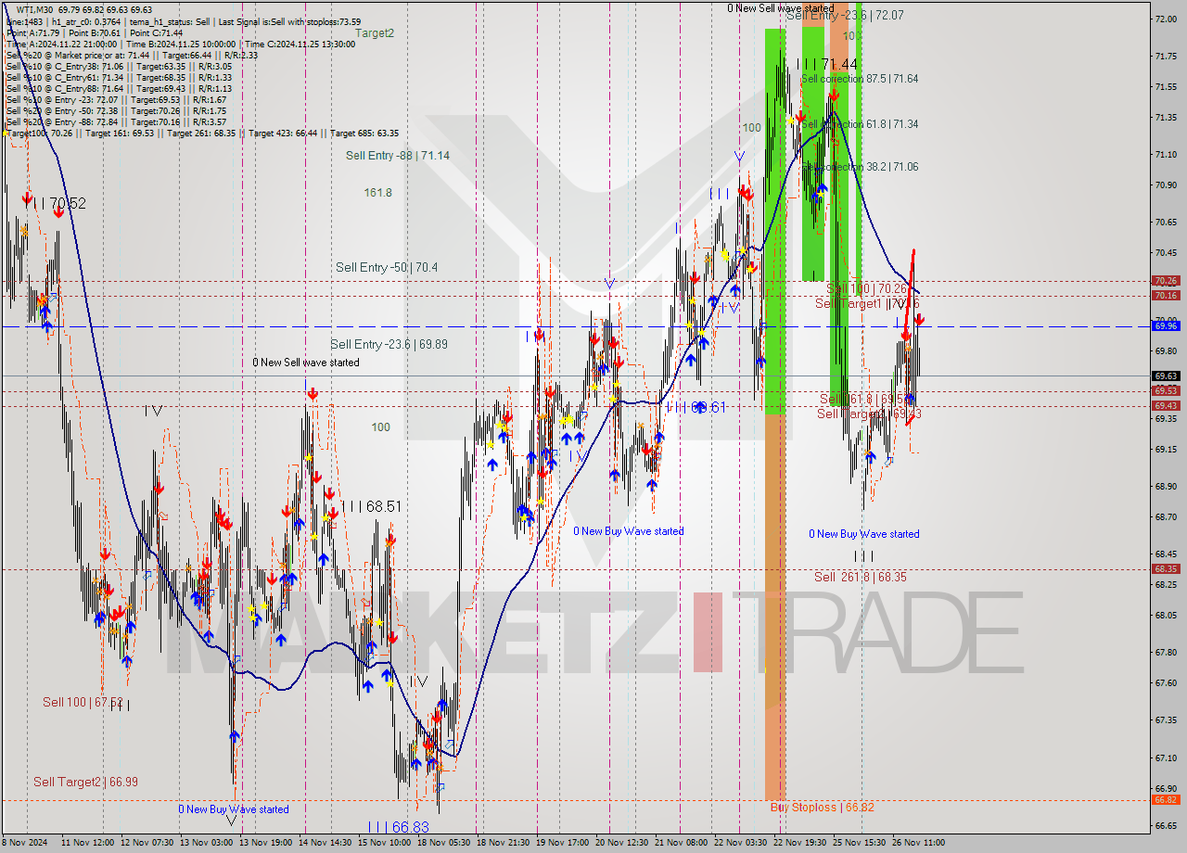Click the red 69.43 price tag on axis
Viewport: 1187px width, 853px height.
pyautogui.click(x=1166, y=405)
